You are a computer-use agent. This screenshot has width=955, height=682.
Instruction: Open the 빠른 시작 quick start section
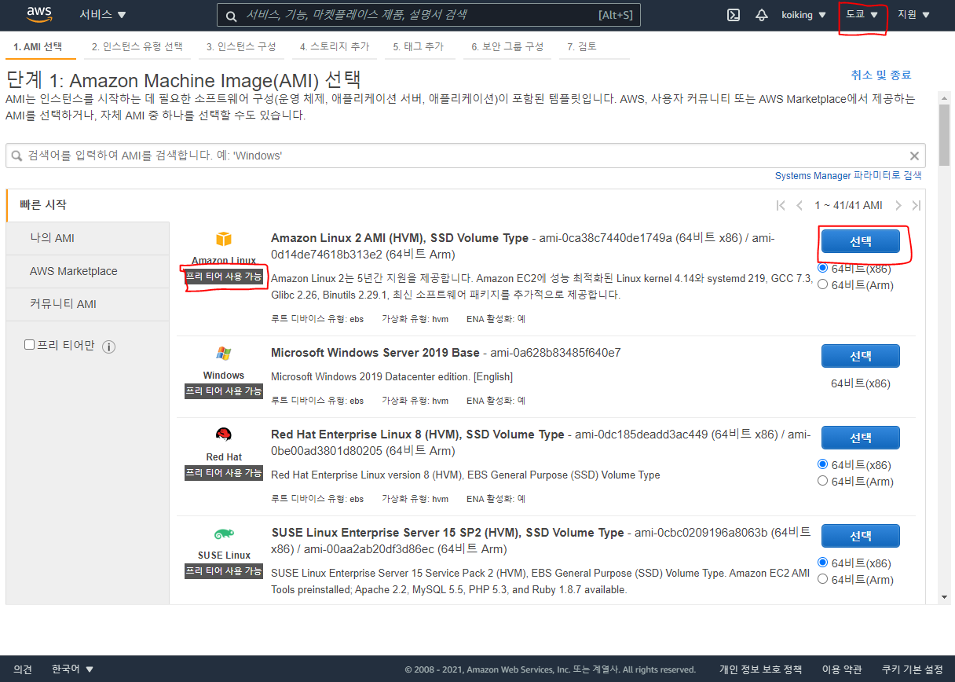42,205
